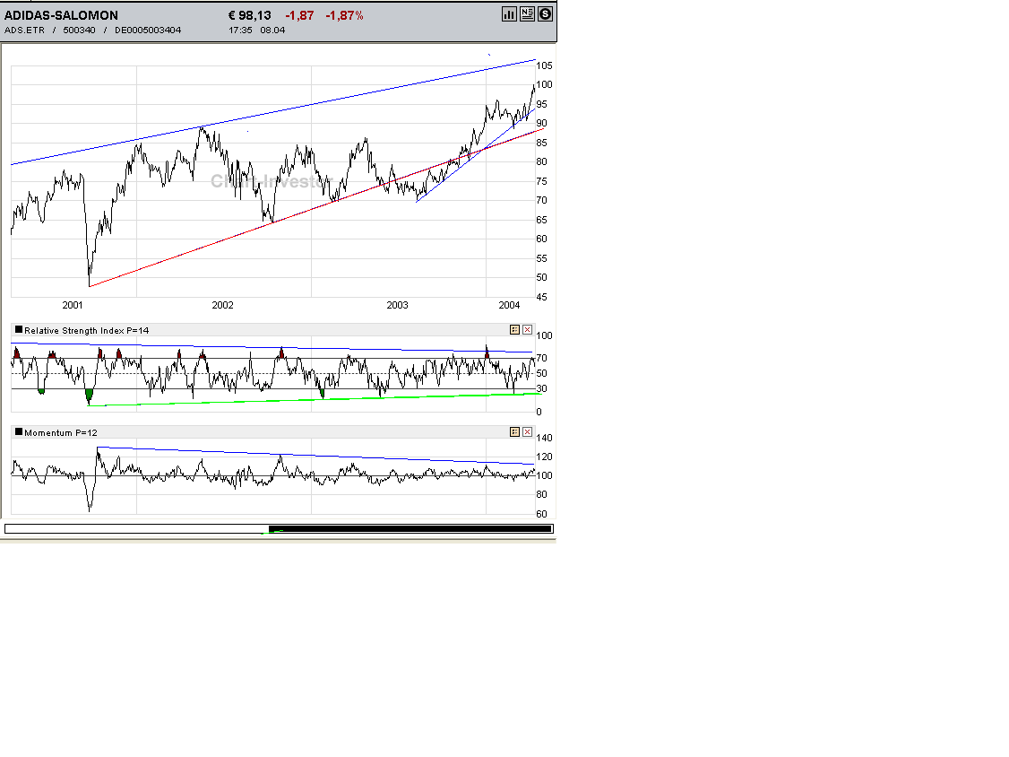Click the round S icon in header

[545, 14]
